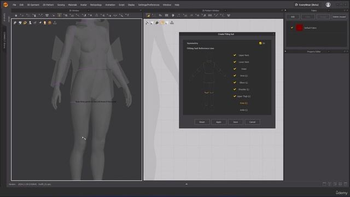
Task: Click the garment shirt icon in 3D toolbar
Action: (x=47, y=15)
